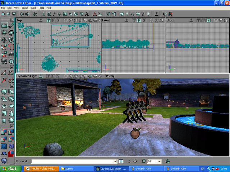Select the Camera Movement tool
Viewport: 230px width, 172px height.
click(x=4, y=26)
